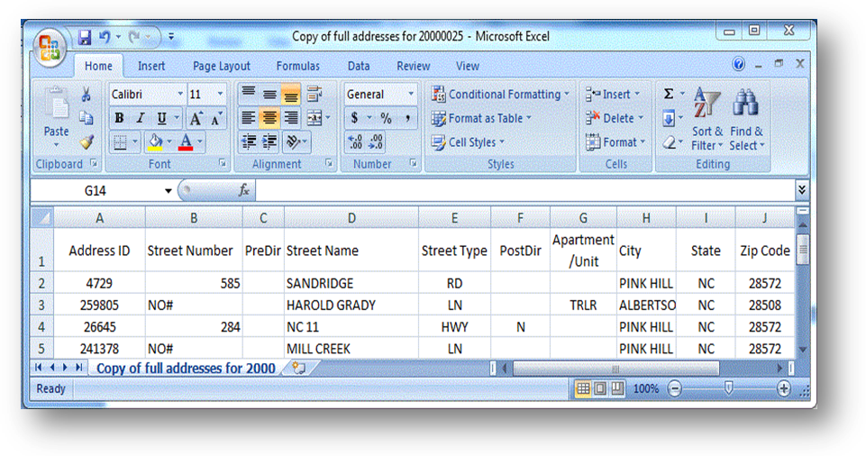Open the Name Box dropdown arrow
Screen dimensions: 866x456
(168, 190)
